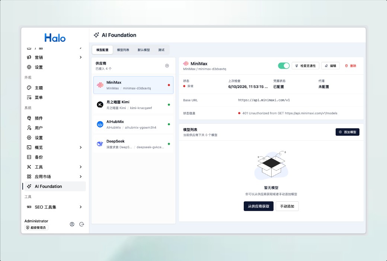
Task: Select the AI Foundation sparkle icon in the sidebar
Action: 29,186
